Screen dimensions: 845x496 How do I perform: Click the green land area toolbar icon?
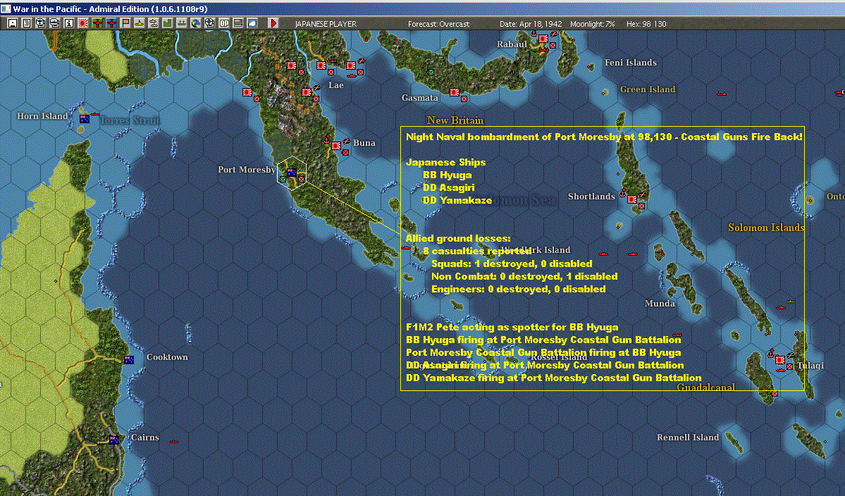point(167,23)
